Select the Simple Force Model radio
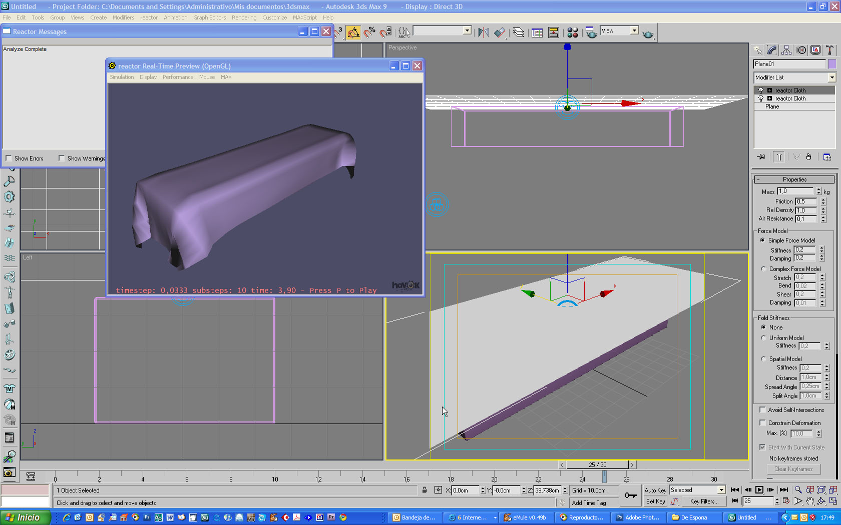 click(x=763, y=240)
